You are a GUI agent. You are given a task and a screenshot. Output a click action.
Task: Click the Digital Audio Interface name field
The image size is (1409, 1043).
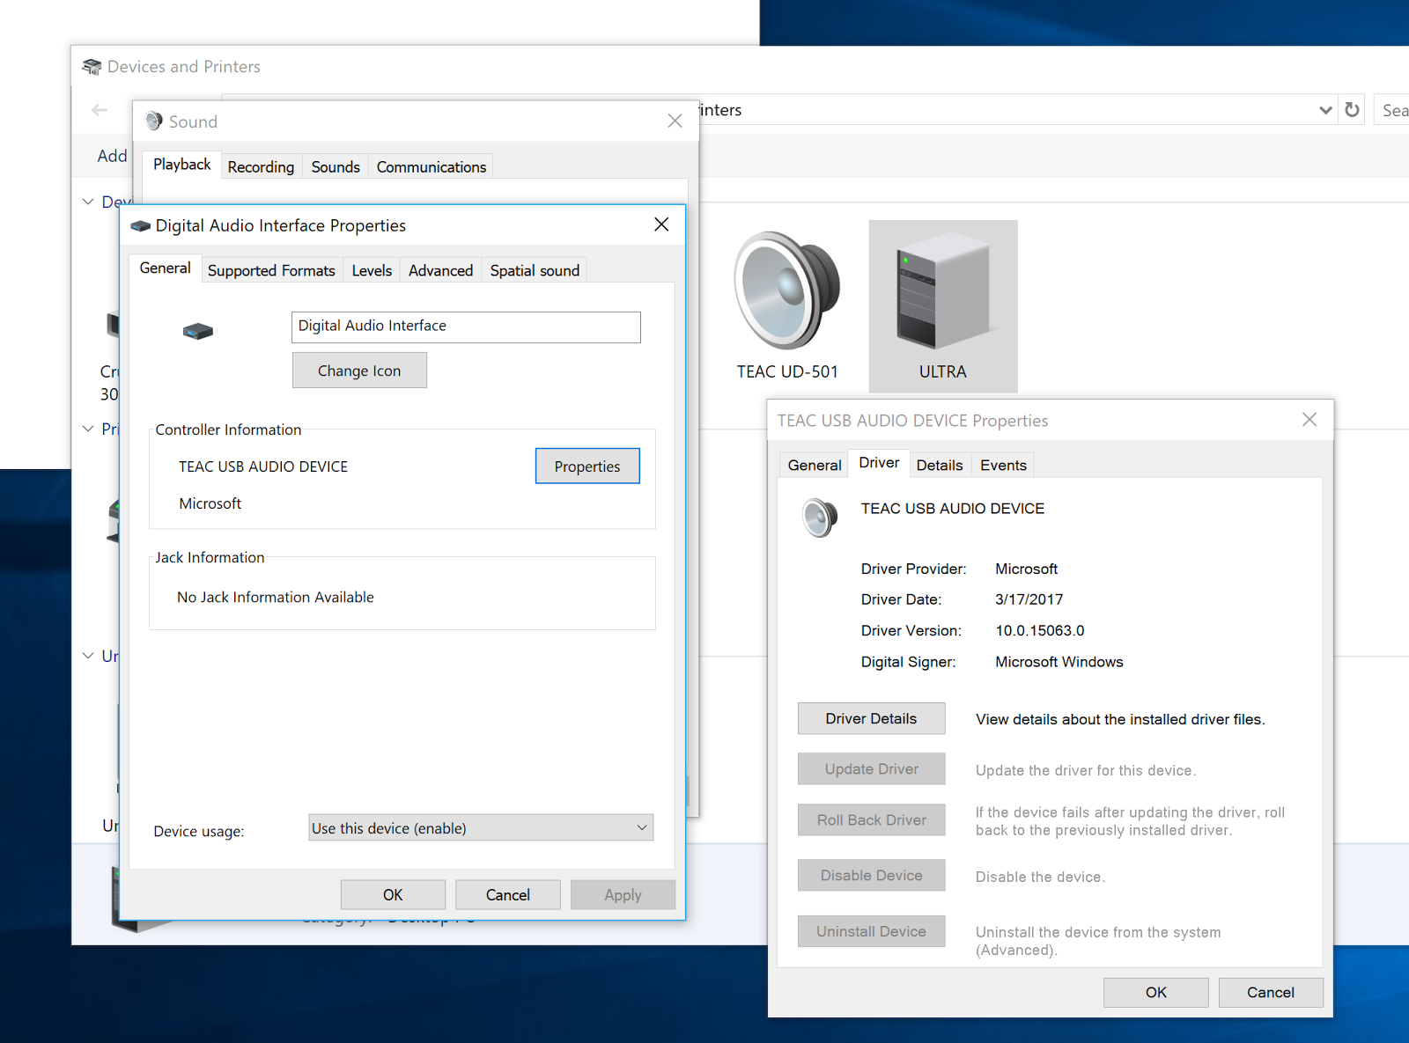[x=466, y=327]
